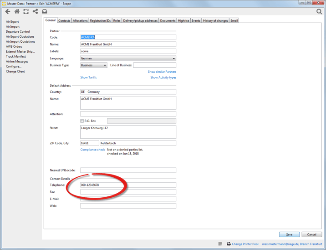Switch to the Contacts tab
Screen dimensions: 326x250
click(x=64, y=20)
